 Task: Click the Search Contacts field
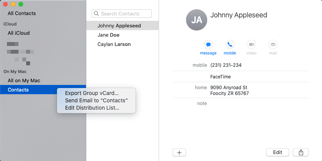(x=122, y=14)
